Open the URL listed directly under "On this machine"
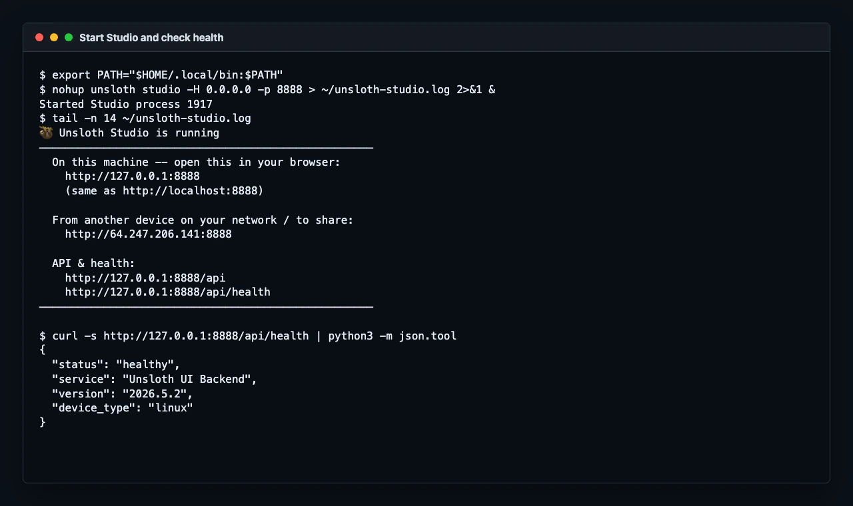The height and width of the screenshot is (506, 853). 133,176
